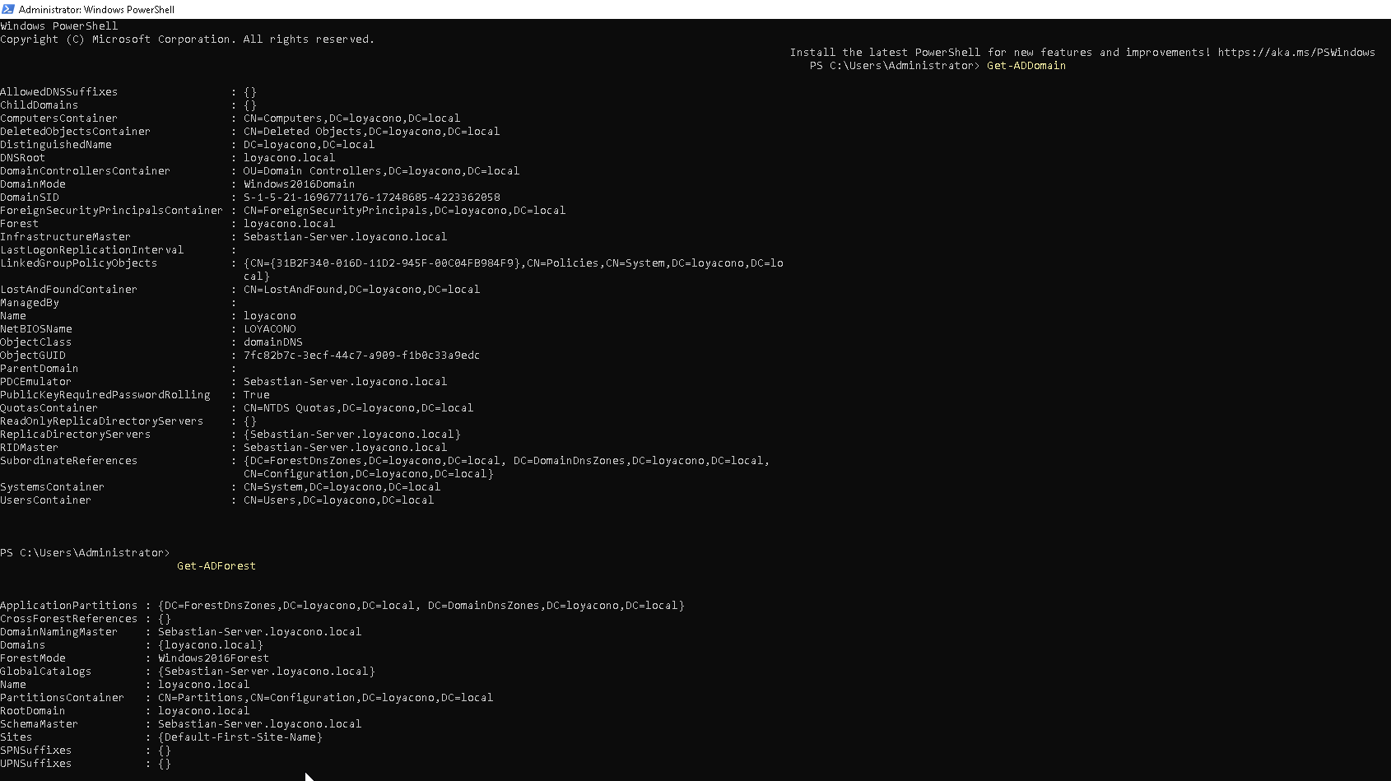Click the SubordinateReferences property label
Screen dimensions: 1391x781
click(69, 461)
